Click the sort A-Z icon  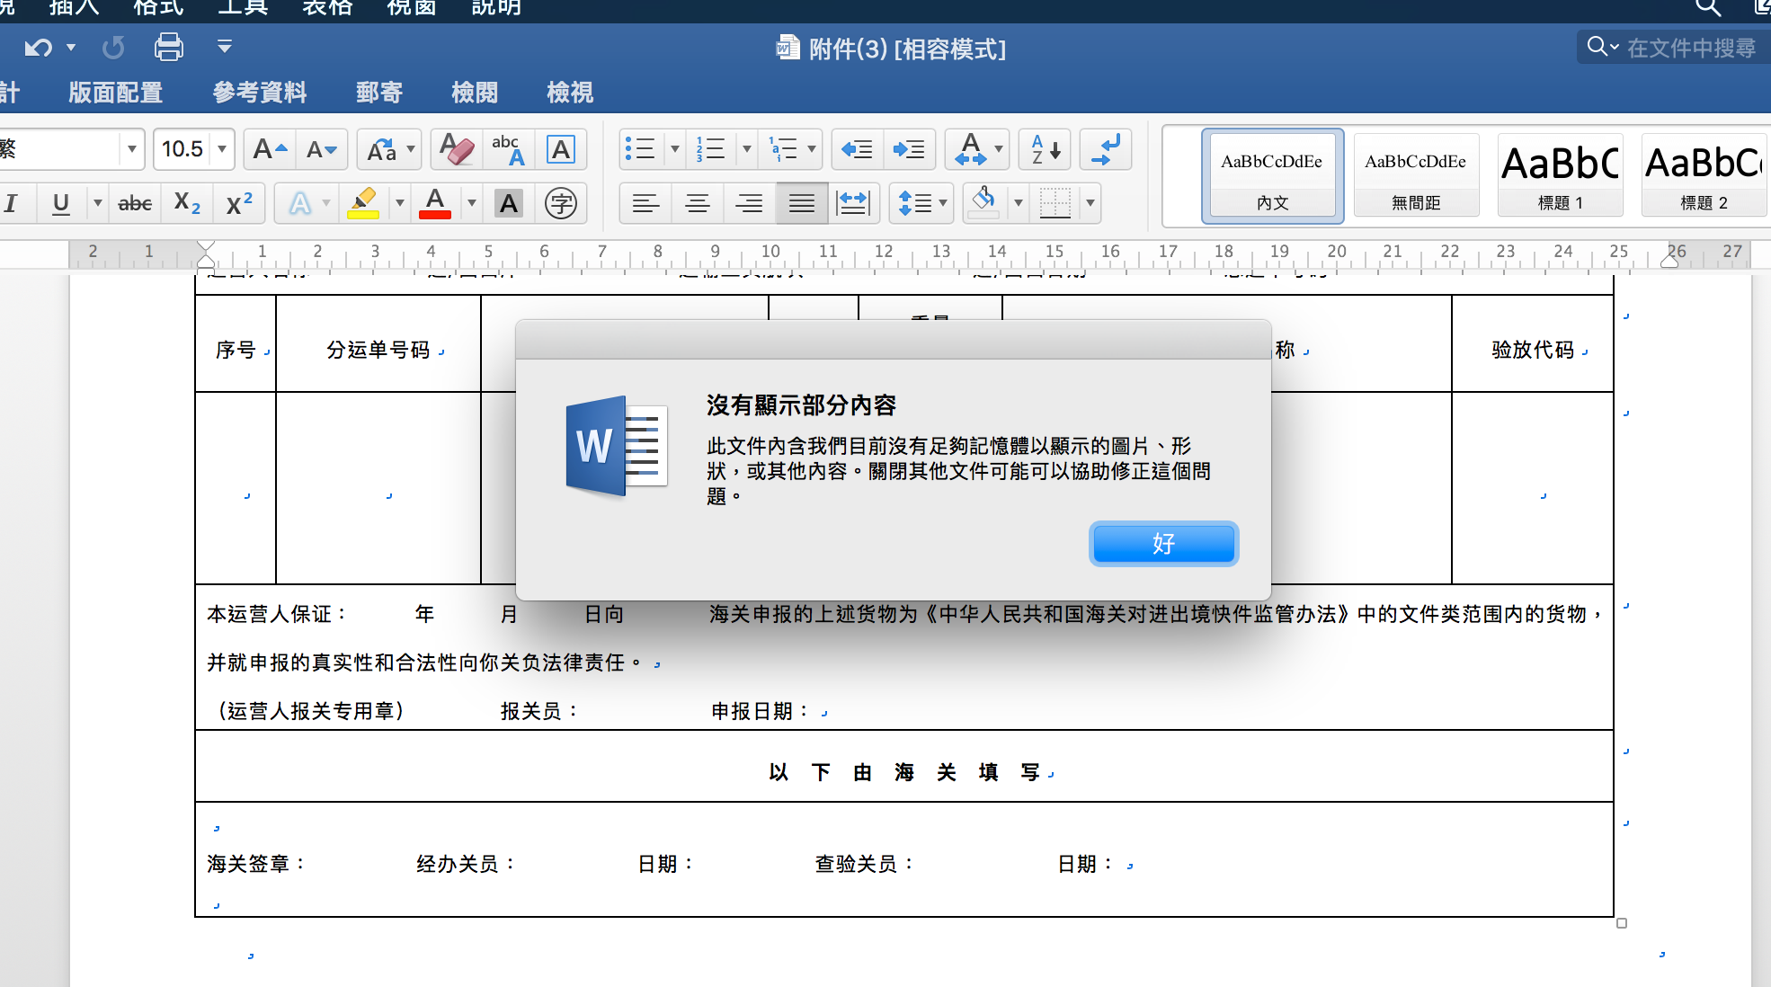point(1046,149)
